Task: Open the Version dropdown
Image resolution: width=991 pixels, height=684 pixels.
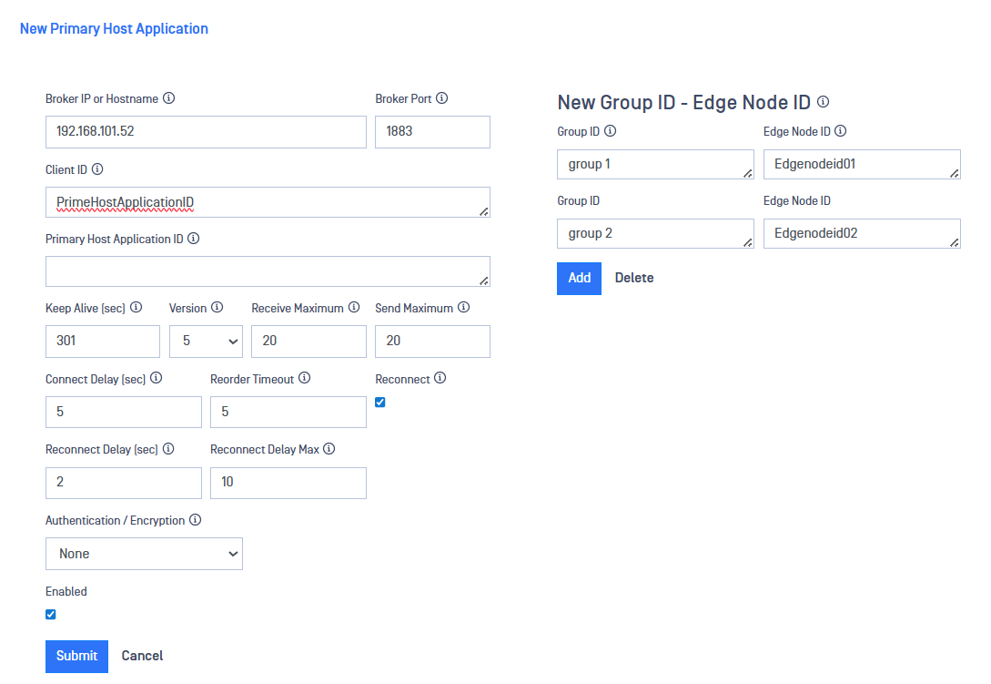Action: click(x=206, y=342)
